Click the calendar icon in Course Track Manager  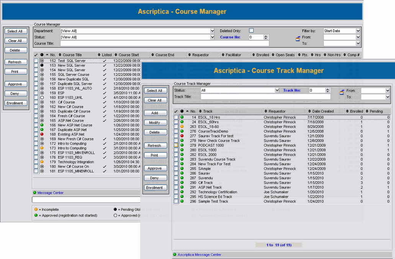342,92
